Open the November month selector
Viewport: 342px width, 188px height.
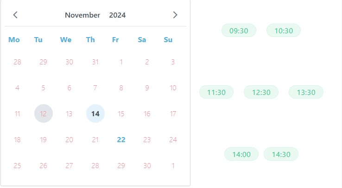(x=82, y=15)
